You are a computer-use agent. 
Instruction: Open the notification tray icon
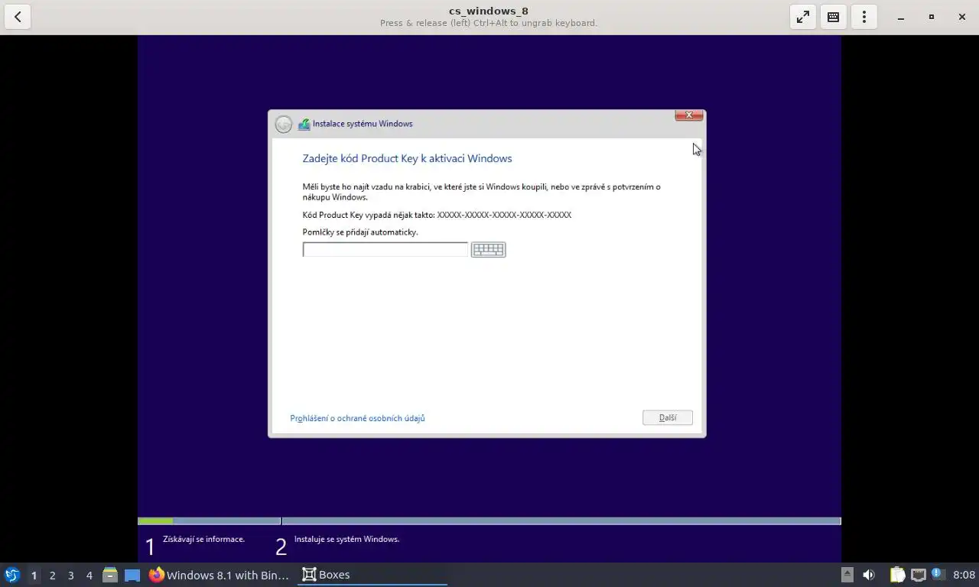click(937, 574)
